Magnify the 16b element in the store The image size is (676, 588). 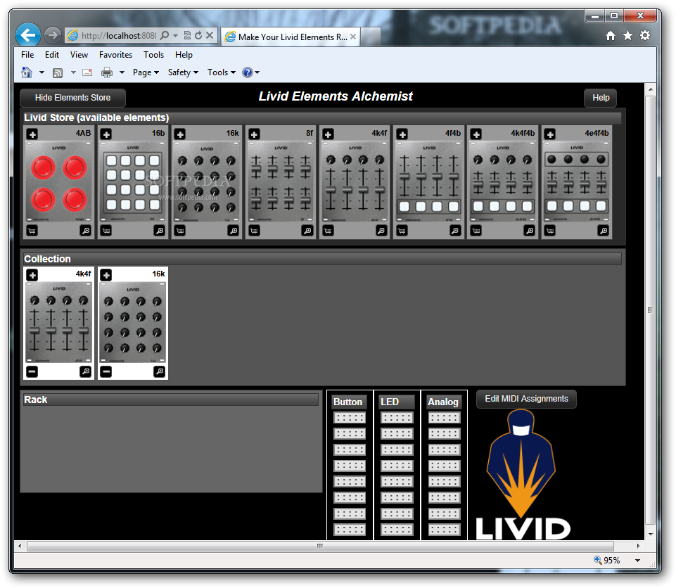159,231
